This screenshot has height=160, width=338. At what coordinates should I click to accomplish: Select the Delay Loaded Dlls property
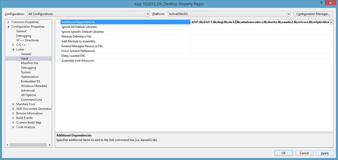pos(125,56)
